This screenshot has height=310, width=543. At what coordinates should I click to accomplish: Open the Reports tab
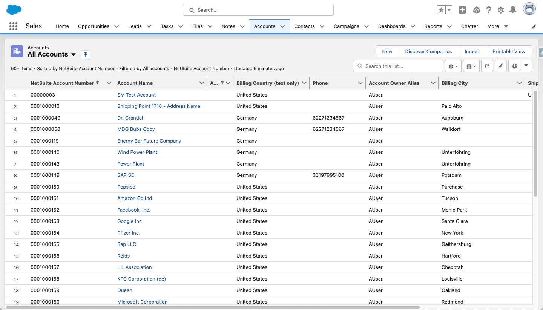point(433,26)
